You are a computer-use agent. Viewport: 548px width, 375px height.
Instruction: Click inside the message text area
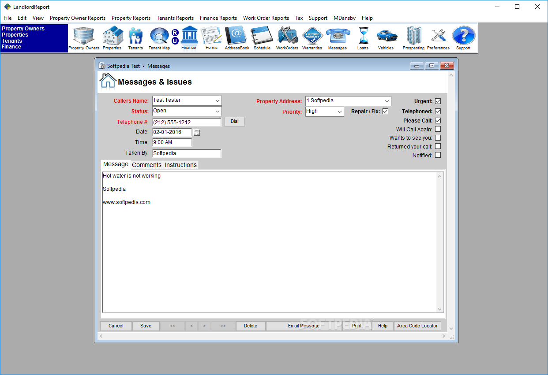pyautogui.click(x=269, y=242)
